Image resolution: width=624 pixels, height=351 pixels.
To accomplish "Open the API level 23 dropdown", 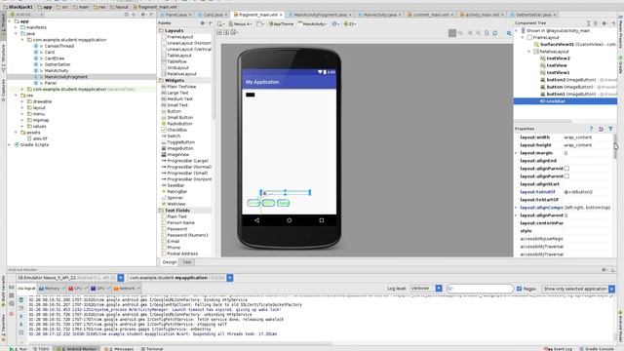I will tap(349, 23).
